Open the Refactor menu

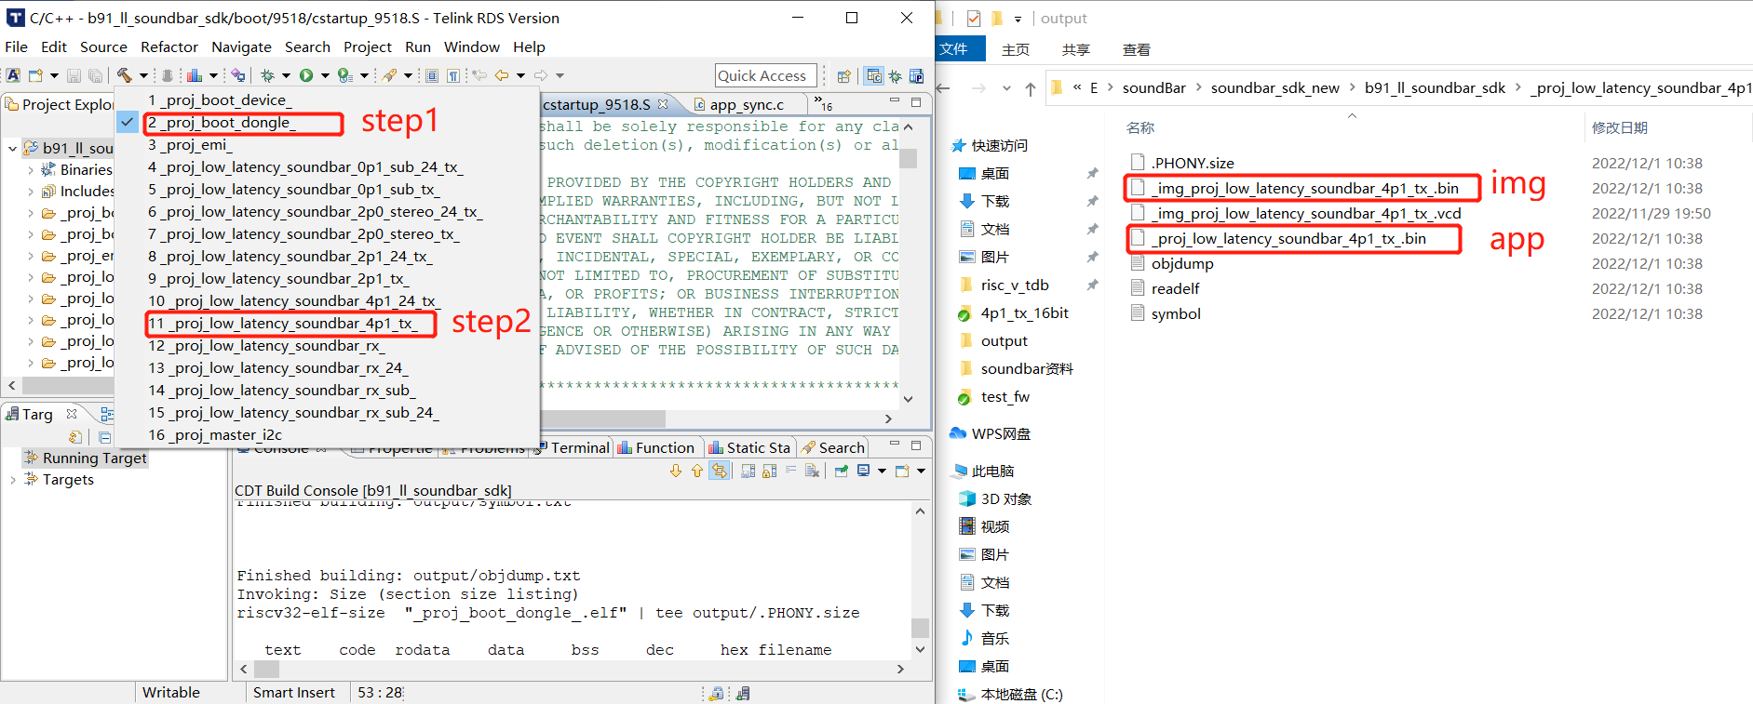tap(169, 46)
